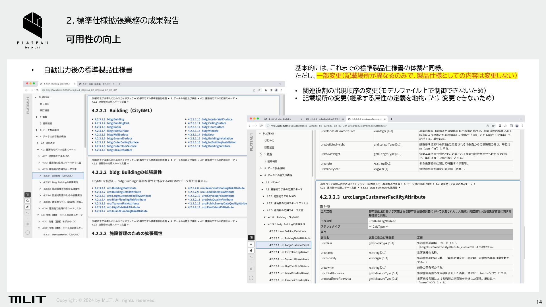The image size is (546, 307).
Task: Click the back arrow in the left browser window
Action: [26, 90]
